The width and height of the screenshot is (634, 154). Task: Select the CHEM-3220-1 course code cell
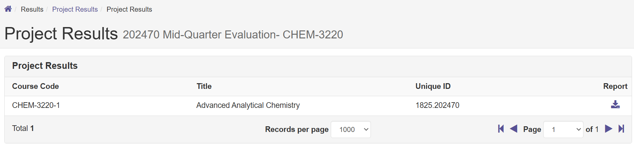coord(36,106)
